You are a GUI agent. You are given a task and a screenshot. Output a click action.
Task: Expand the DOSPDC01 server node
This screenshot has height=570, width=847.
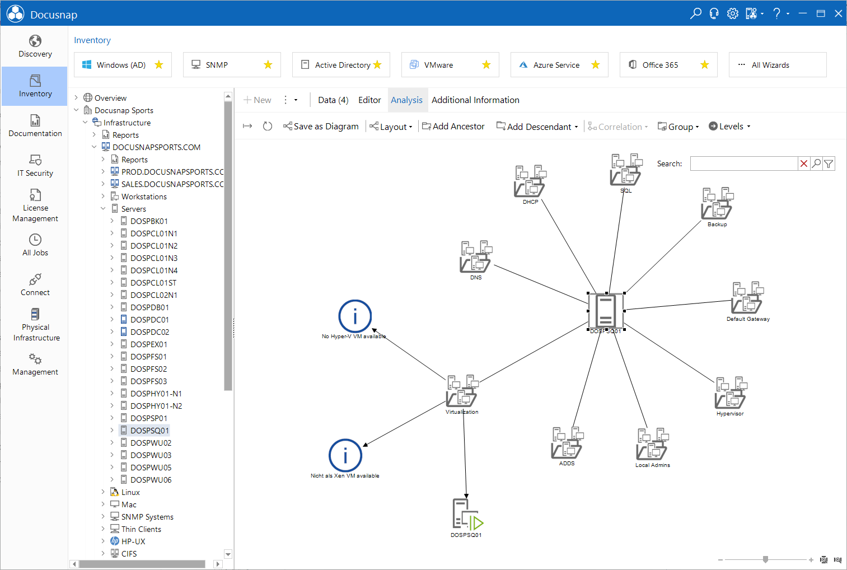[x=112, y=320]
